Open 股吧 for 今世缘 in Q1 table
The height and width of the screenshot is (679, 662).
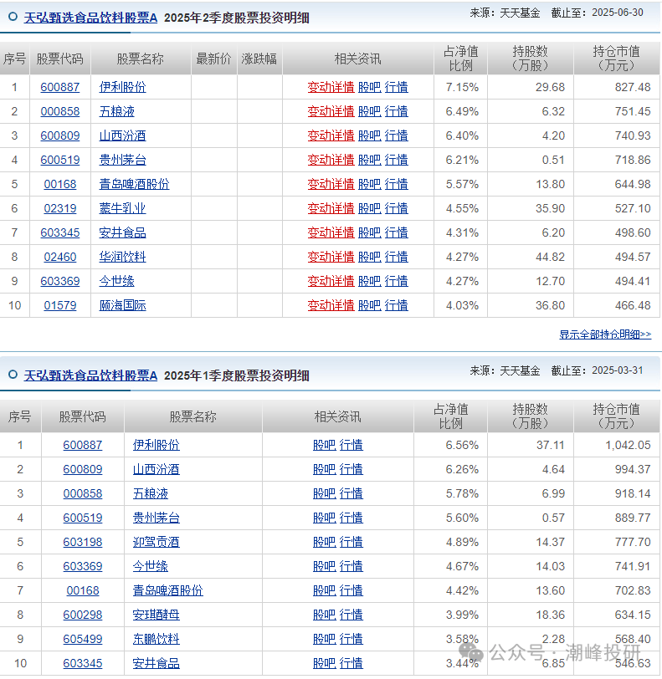coord(324,566)
